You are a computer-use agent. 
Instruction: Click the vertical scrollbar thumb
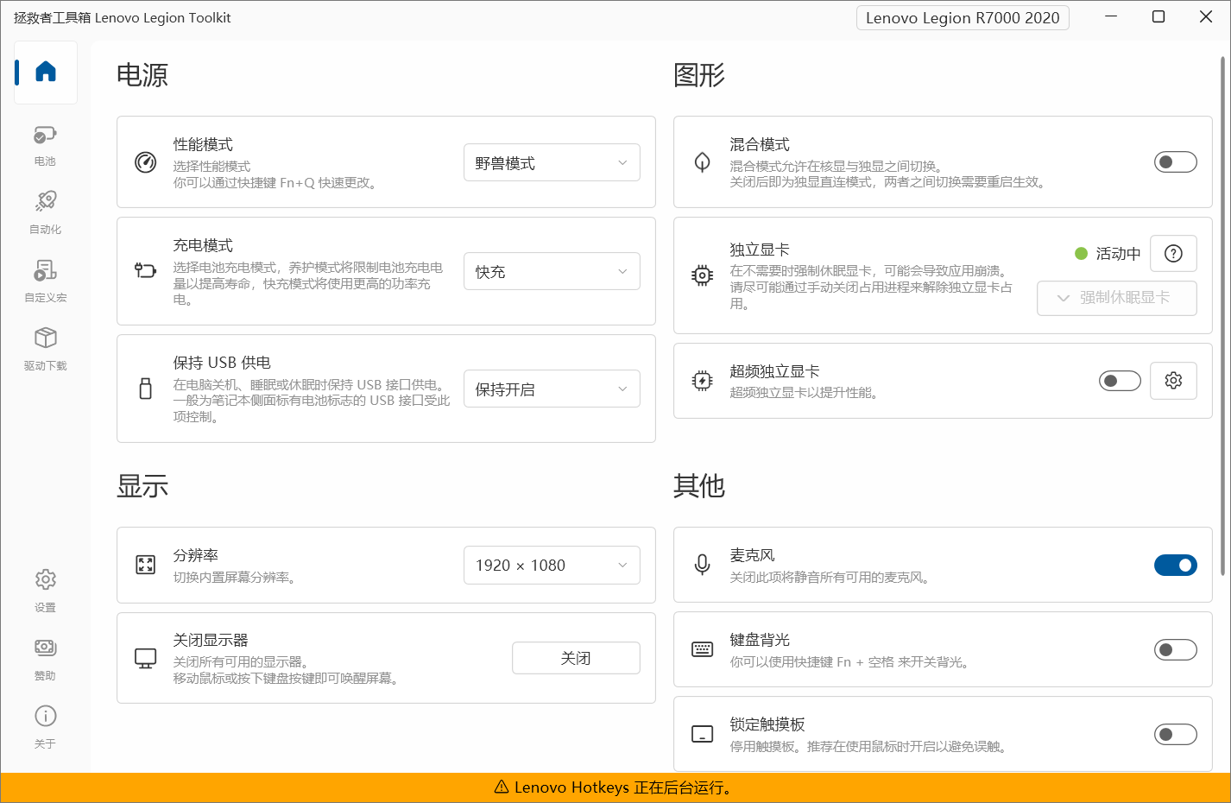[1222, 315]
